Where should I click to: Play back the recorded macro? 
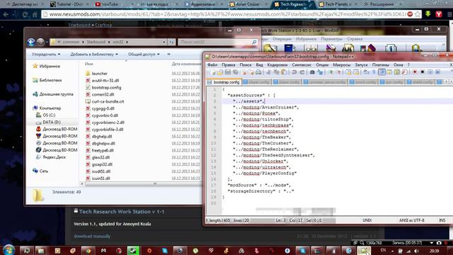click(x=430, y=72)
